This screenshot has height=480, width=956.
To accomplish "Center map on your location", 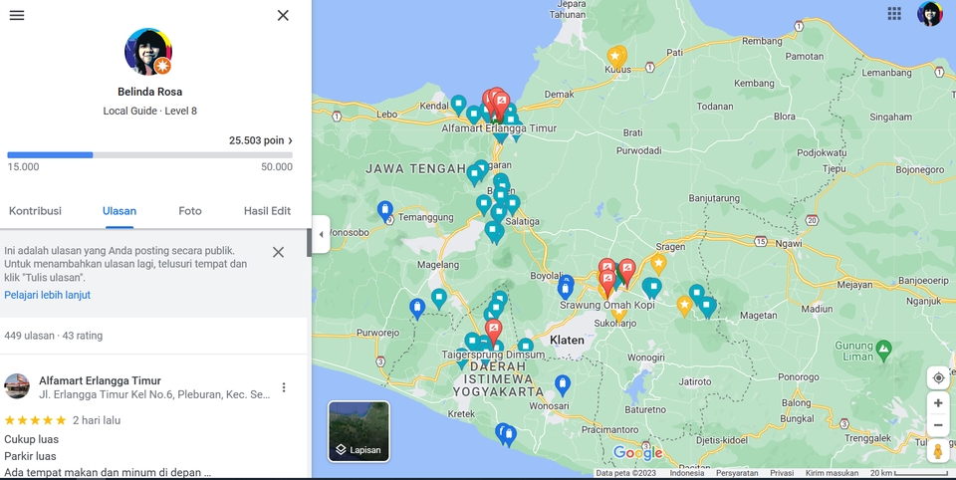I will pos(938,377).
